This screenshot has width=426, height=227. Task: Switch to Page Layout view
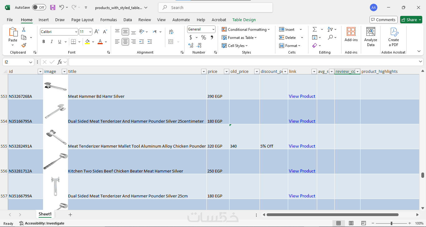(x=351, y=223)
